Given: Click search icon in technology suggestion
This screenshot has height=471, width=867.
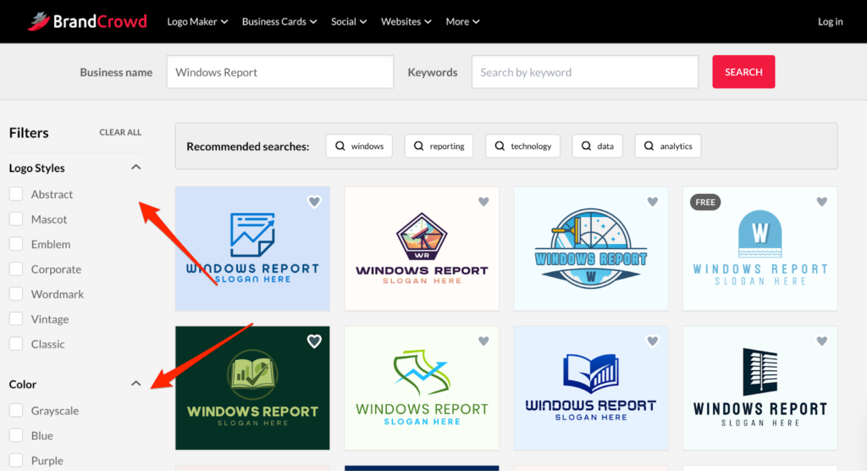Looking at the screenshot, I should coord(500,146).
